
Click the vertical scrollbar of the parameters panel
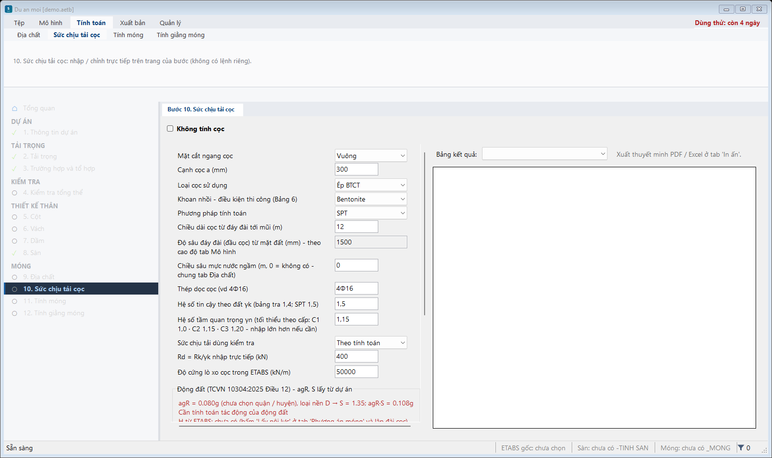tap(425, 234)
